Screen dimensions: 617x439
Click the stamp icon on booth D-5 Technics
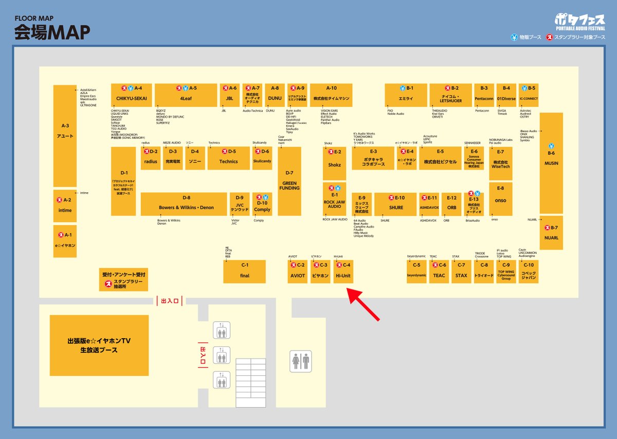coord(224,151)
